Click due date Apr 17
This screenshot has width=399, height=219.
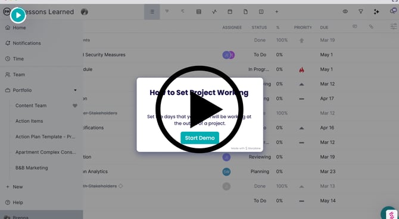[327, 99]
